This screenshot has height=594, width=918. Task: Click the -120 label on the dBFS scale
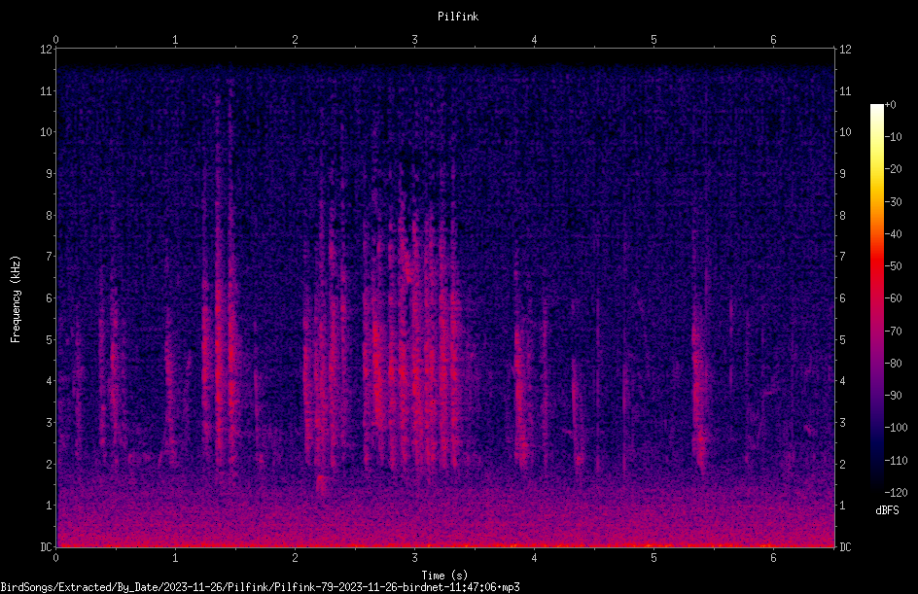point(896,493)
